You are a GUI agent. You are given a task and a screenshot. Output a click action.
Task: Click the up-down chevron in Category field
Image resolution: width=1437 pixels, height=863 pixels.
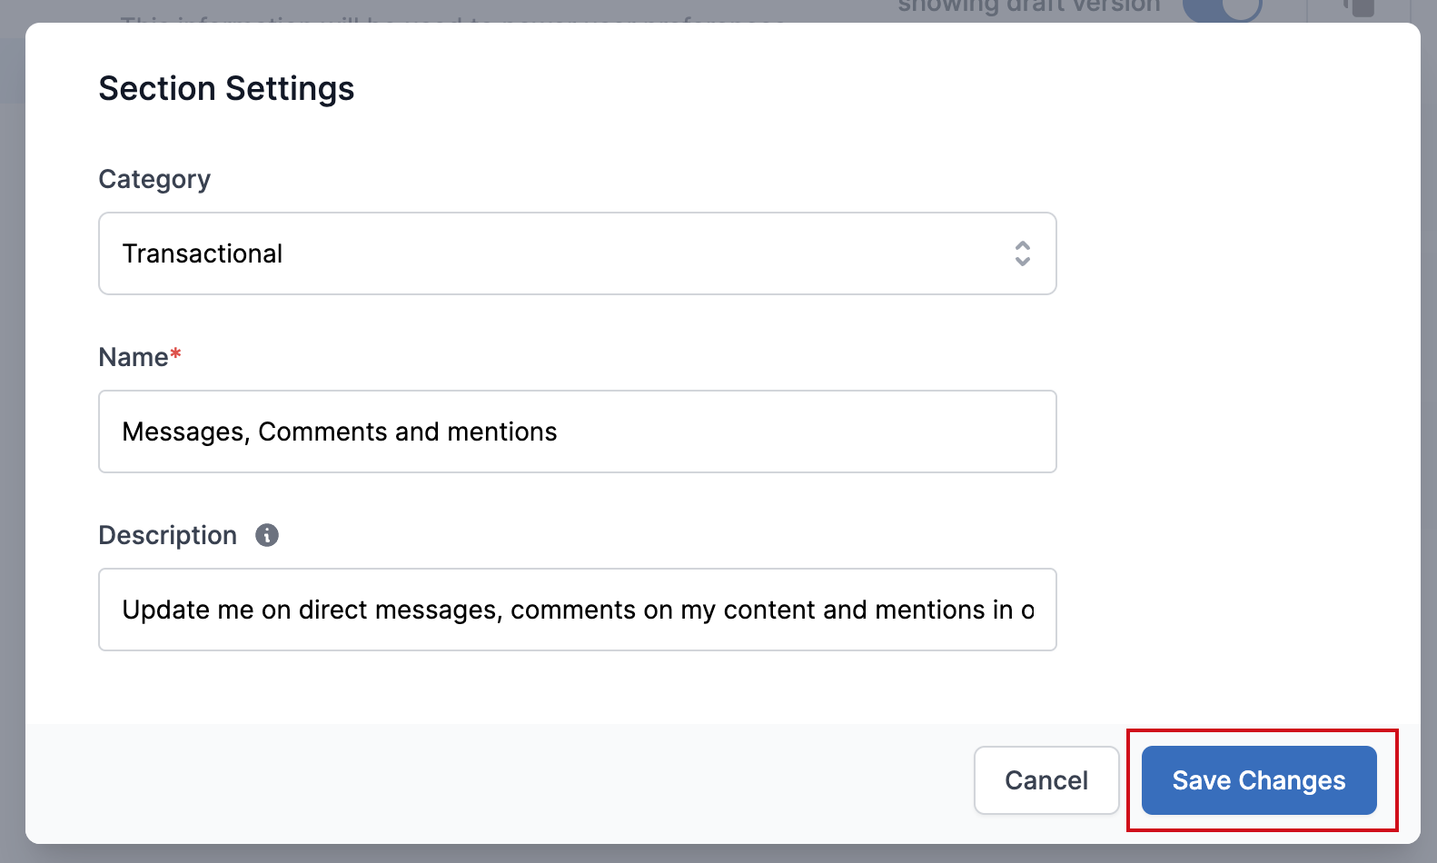click(x=1023, y=253)
